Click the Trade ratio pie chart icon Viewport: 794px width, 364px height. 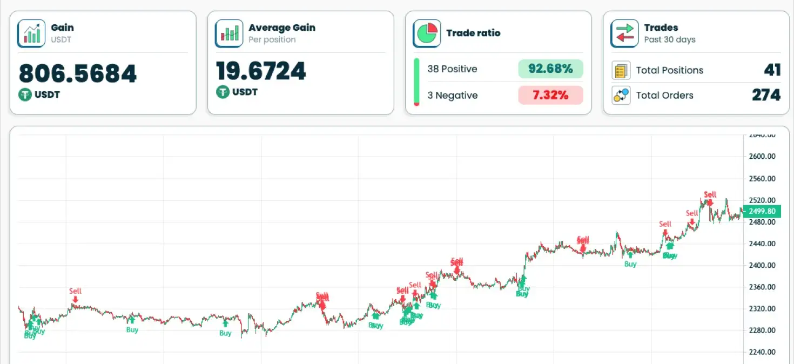427,33
